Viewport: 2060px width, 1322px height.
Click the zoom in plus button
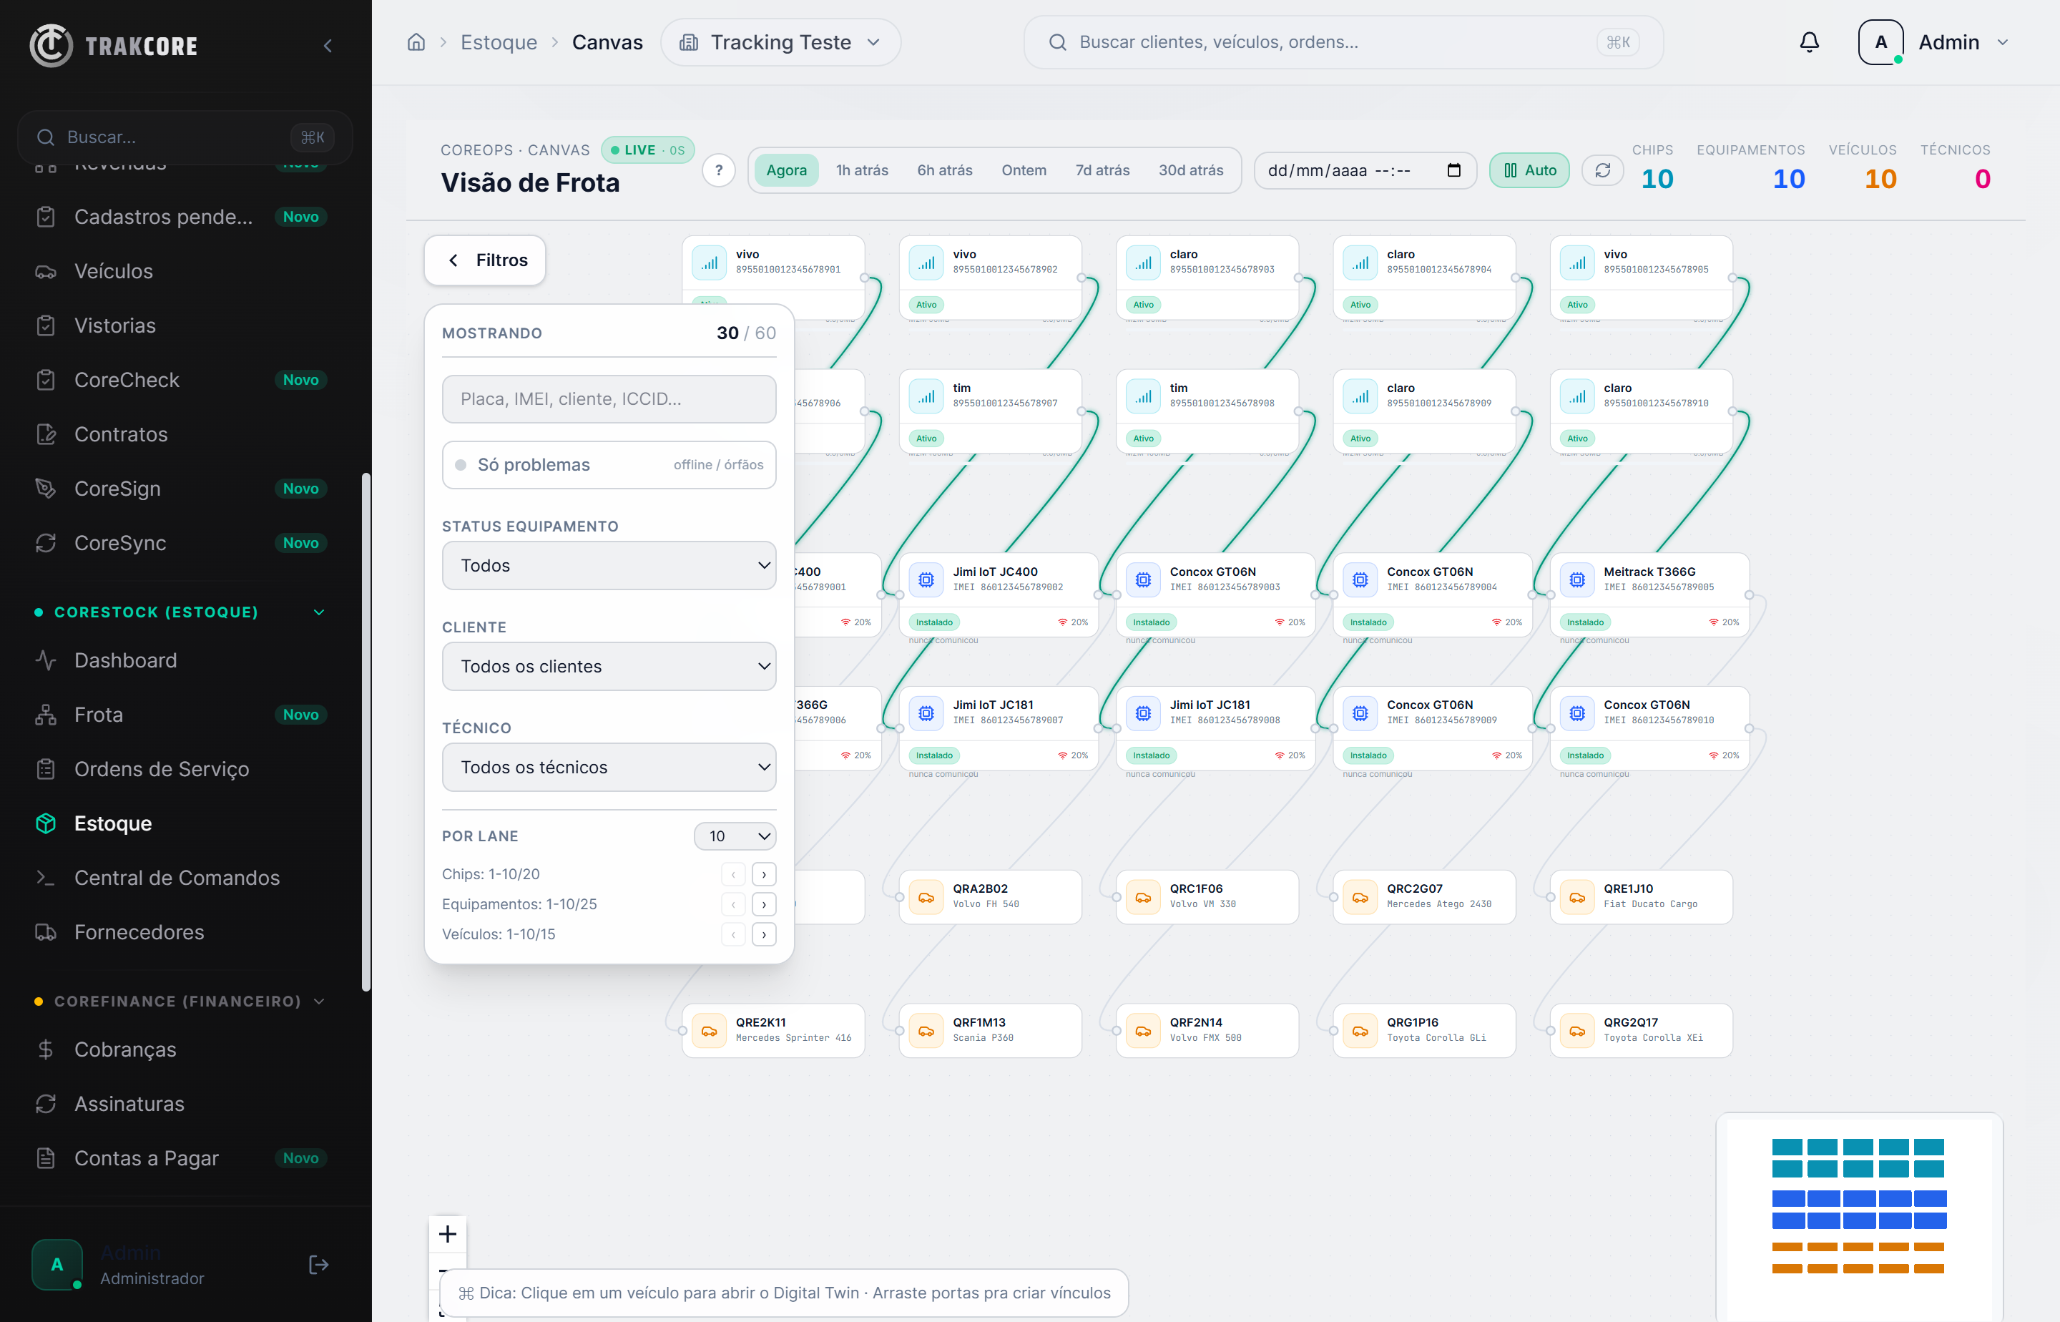(x=447, y=1233)
